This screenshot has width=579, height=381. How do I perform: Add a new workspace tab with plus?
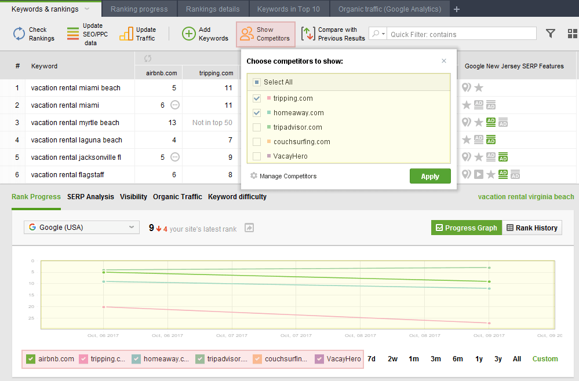457,9
